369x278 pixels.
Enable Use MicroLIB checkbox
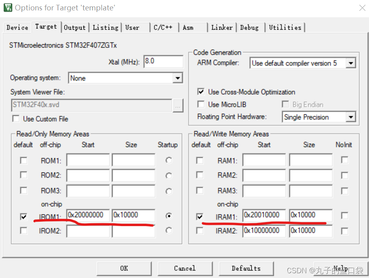coord(201,104)
